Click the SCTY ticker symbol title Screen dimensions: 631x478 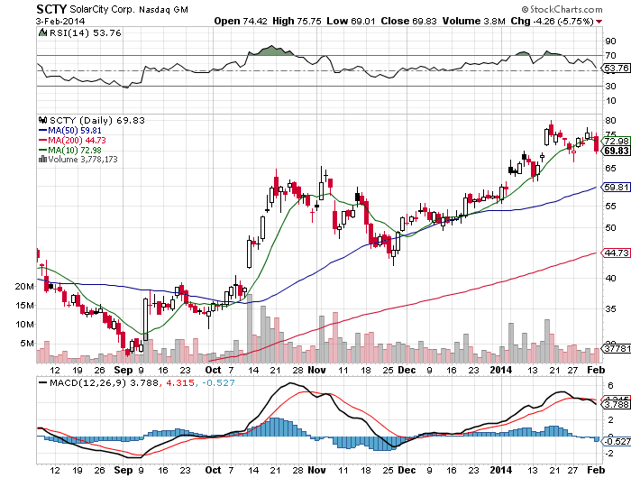click(x=51, y=9)
